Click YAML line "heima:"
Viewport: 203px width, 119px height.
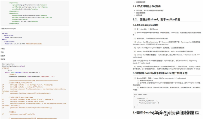pyautogui.click(x=5, y=40)
